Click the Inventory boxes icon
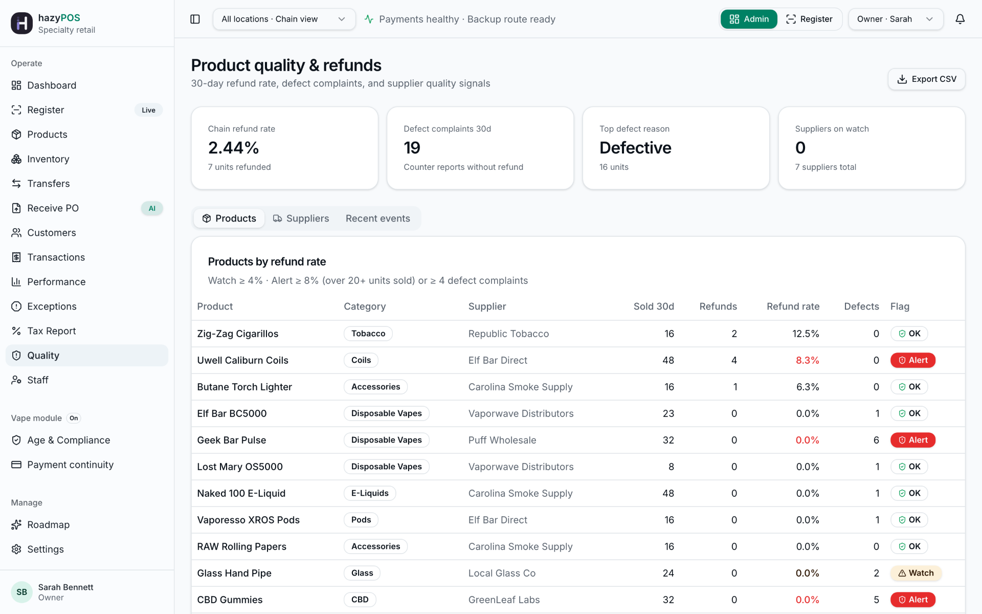 [16, 159]
